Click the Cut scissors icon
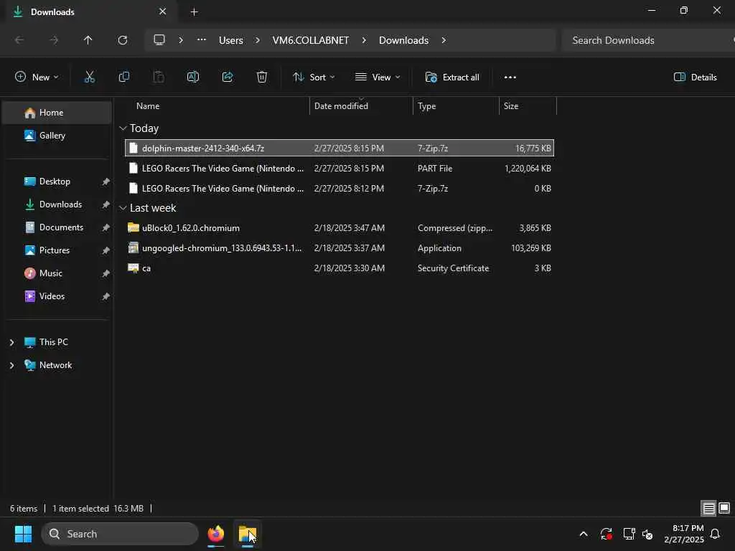The width and height of the screenshot is (735, 551). pyautogui.click(x=89, y=77)
